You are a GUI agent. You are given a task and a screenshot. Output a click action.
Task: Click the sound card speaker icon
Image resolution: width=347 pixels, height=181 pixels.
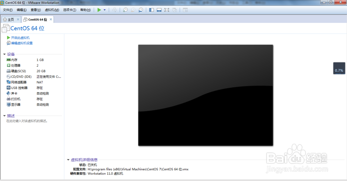coord(8,93)
